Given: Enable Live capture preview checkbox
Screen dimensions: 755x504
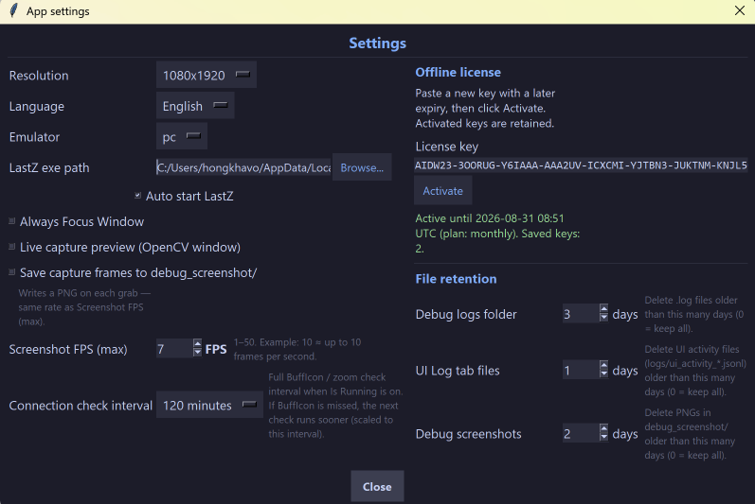Looking at the screenshot, I should tap(12, 247).
